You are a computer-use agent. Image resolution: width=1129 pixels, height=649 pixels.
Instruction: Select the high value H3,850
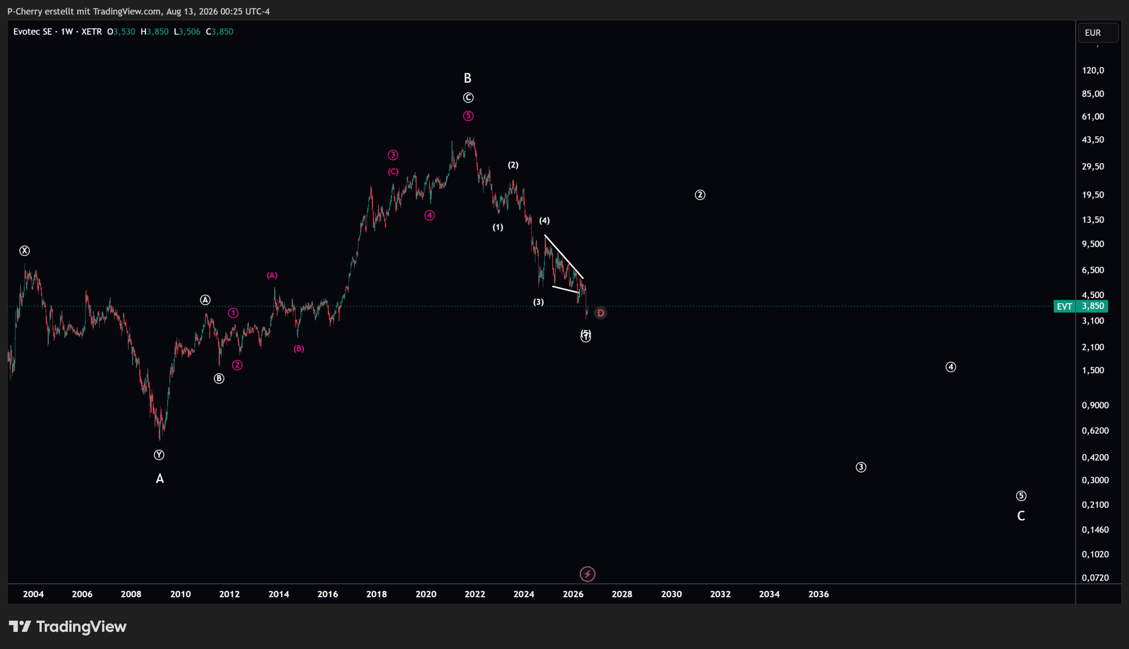155,32
